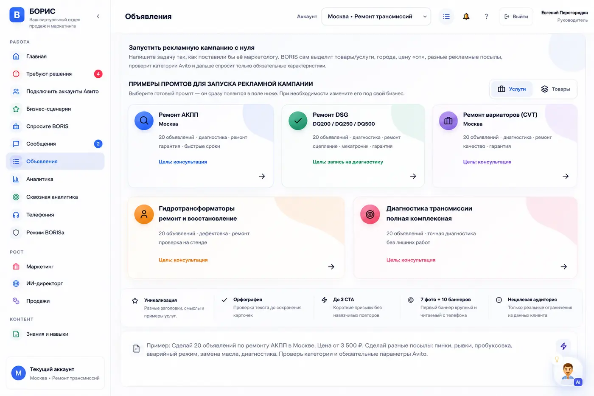
Task: Open the Аккаунт dropdown Москва • Ремонт трансмиссий
Action: [376, 17]
